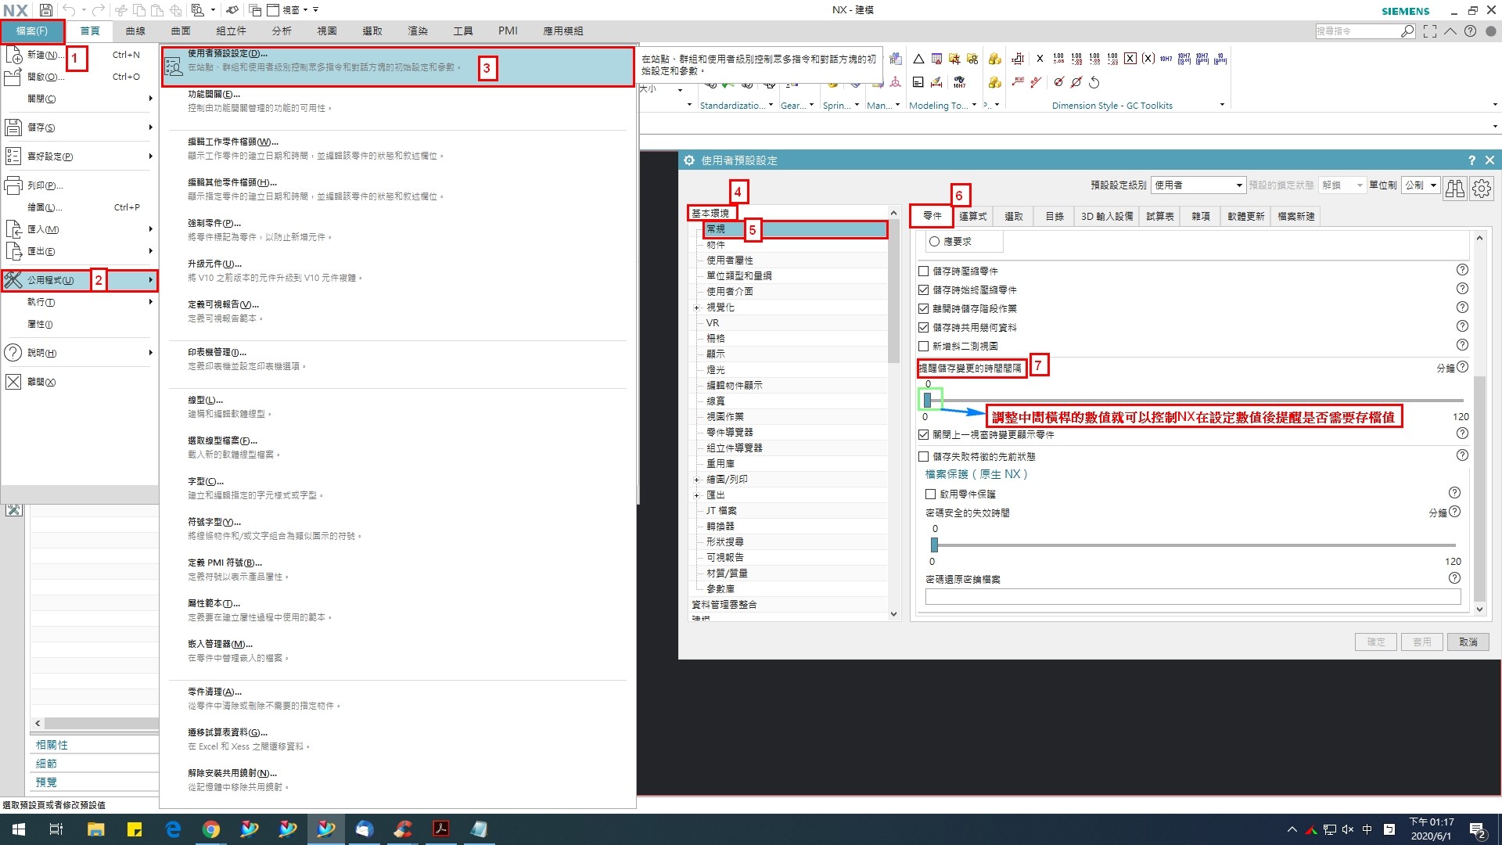
Task: Switch to the 運算式 tab in preferences
Action: (972, 217)
